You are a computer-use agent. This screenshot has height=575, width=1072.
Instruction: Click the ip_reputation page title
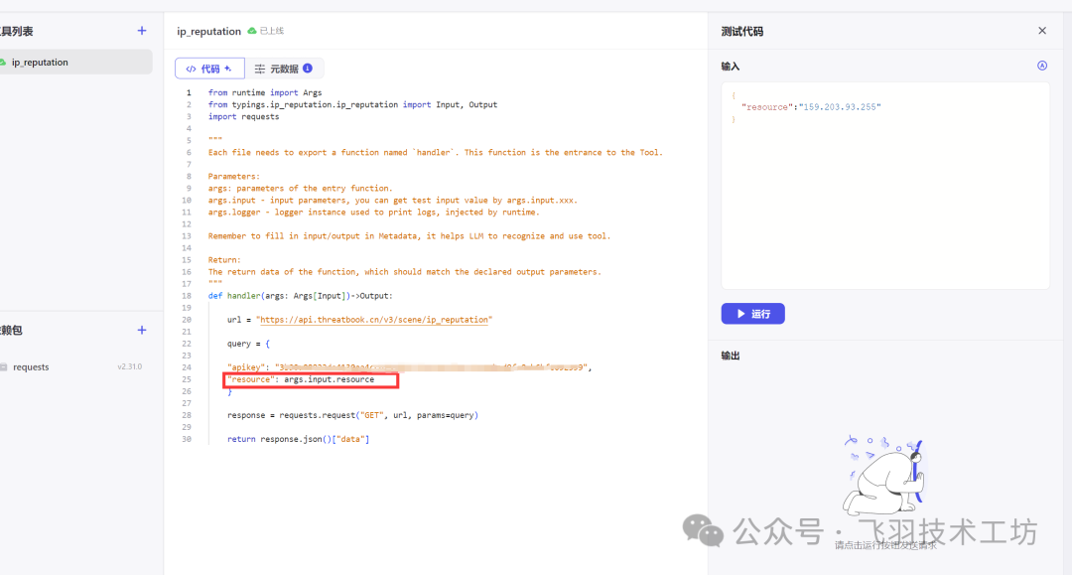click(x=208, y=32)
